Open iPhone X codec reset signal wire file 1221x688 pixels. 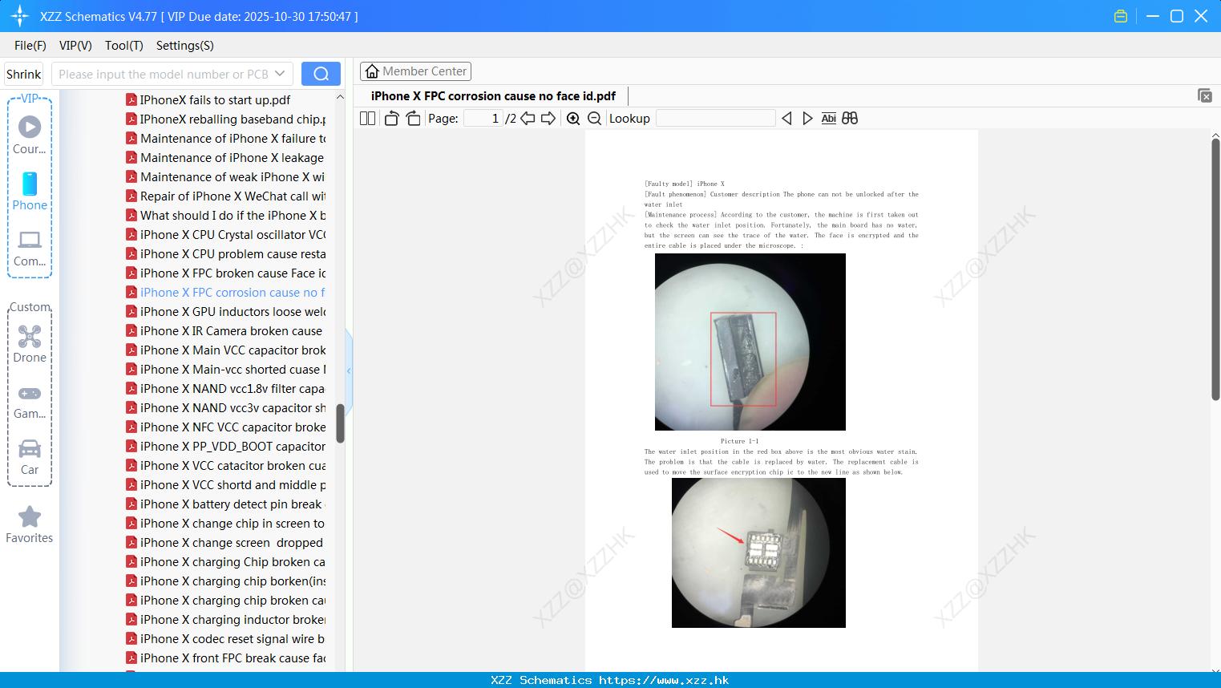232,639
